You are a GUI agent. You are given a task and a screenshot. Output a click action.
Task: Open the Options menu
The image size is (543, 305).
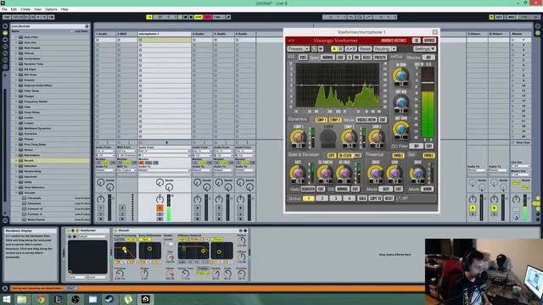(51, 9)
